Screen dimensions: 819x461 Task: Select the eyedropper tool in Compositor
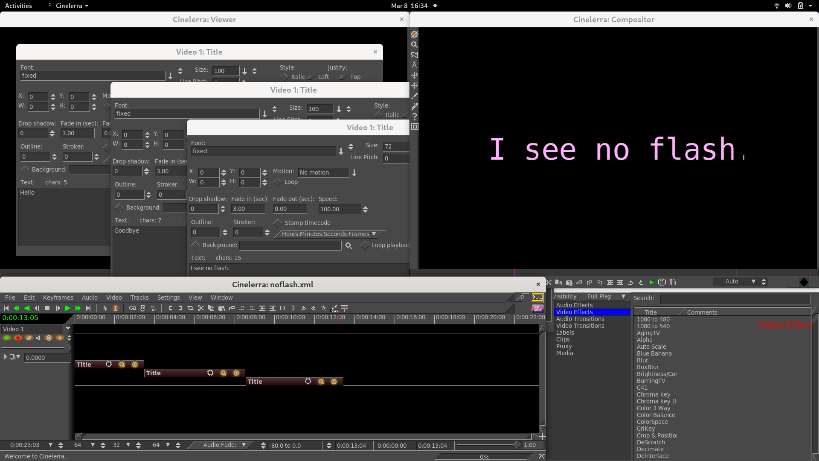414,106
